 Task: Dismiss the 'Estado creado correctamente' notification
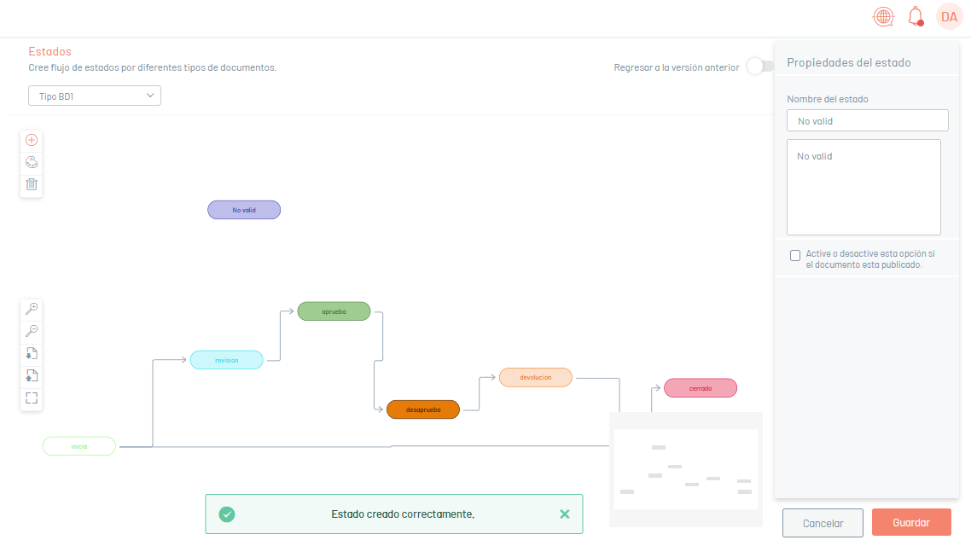pyautogui.click(x=564, y=514)
